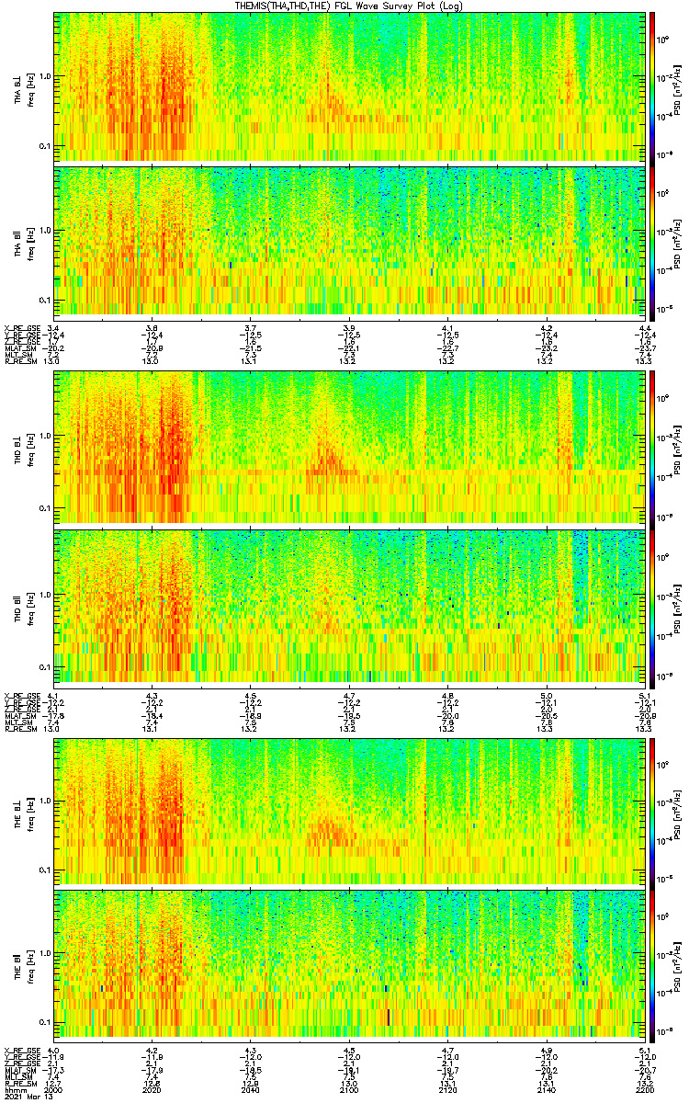689x1103 pixels.
Task: Click the THA B∥ spectrogram panel
Action: click(349, 242)
